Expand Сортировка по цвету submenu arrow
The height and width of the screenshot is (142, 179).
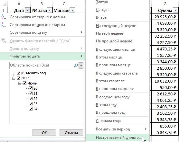pyautogui.click(x=82, y=32)
